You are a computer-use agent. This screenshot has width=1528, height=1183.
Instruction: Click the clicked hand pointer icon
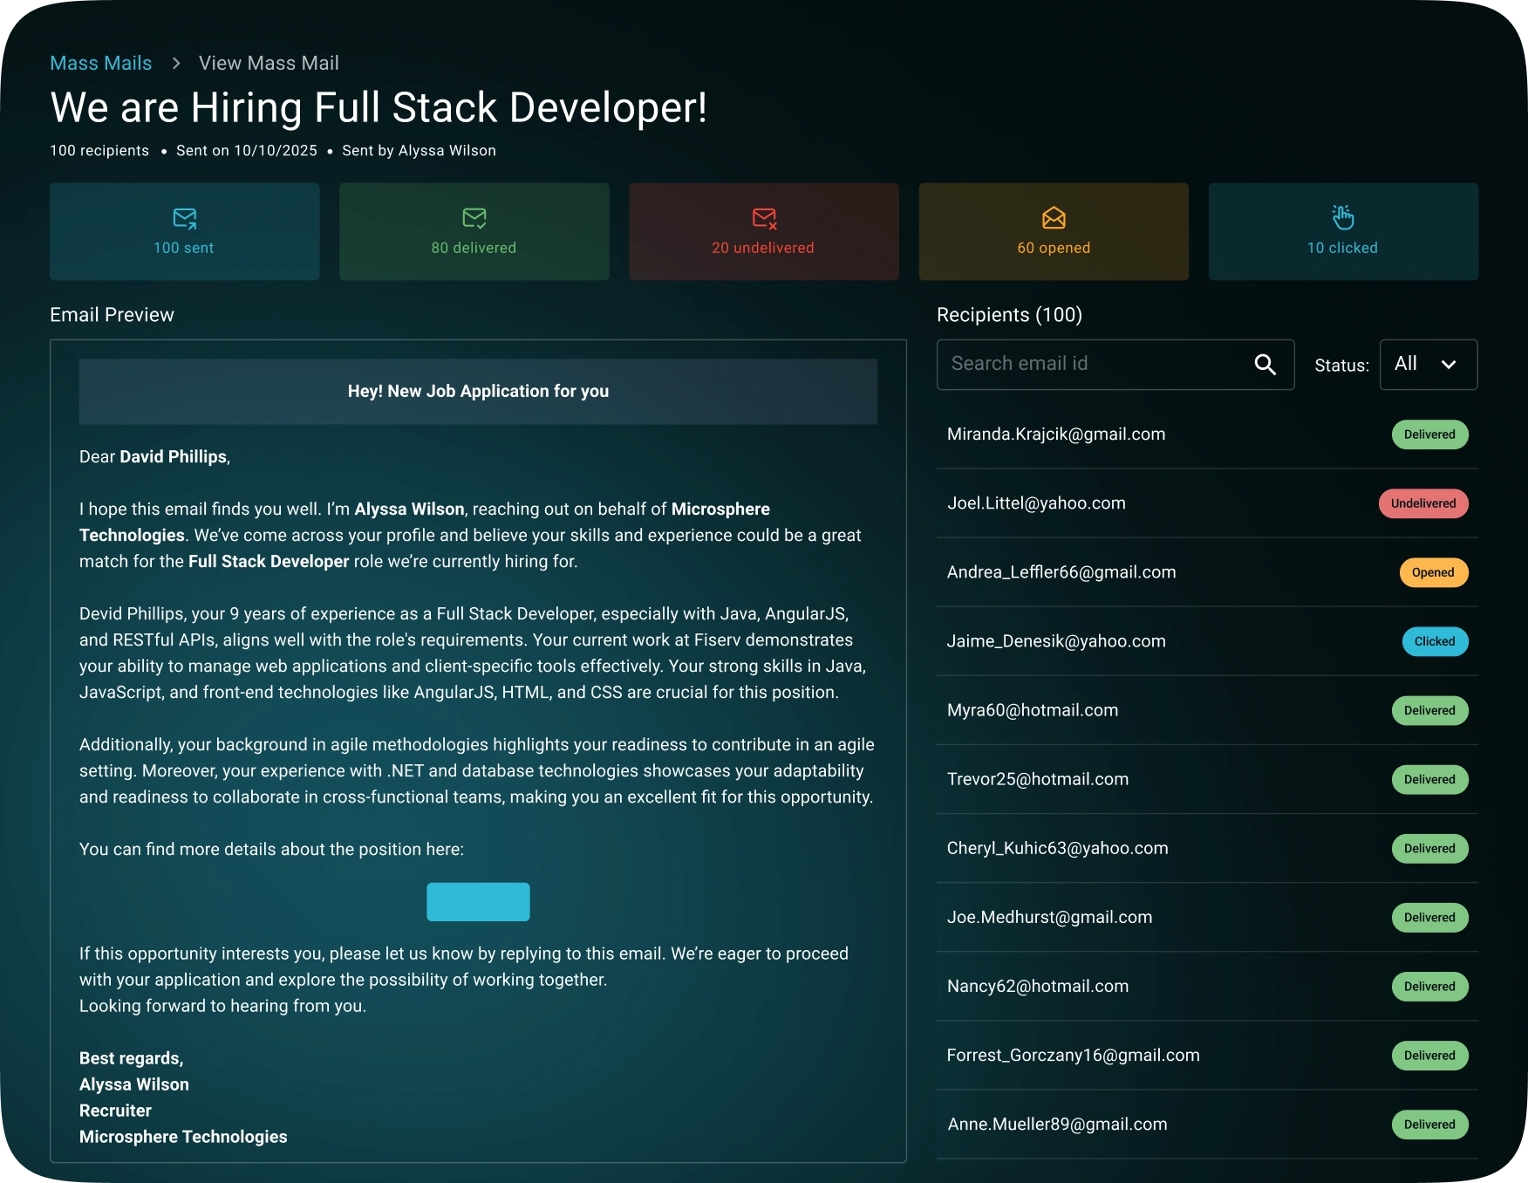pos(1343,216)
